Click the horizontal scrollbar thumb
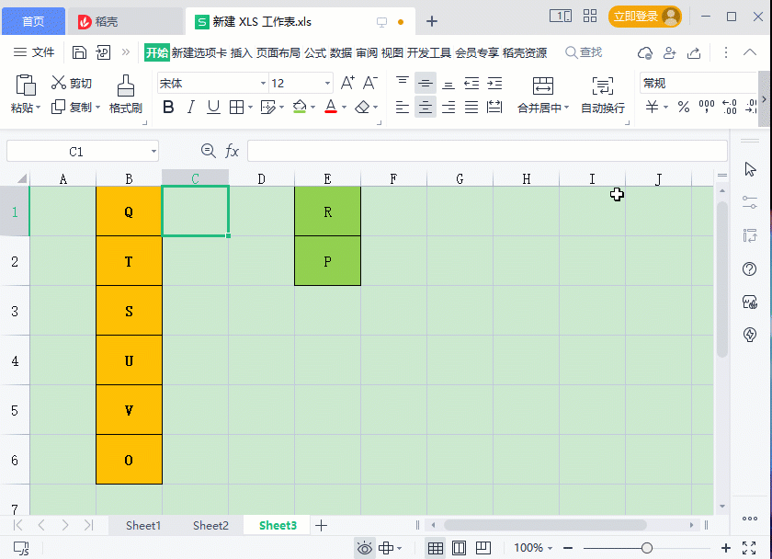The width and height of the screenshot is (772, 559). point(545,525)
